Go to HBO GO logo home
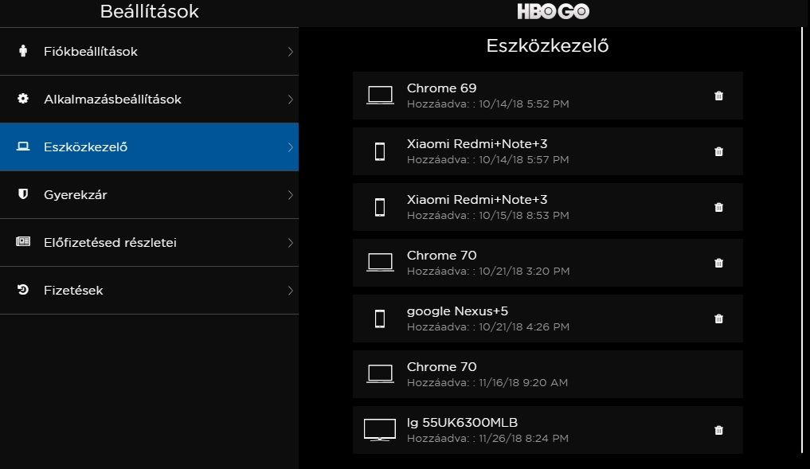This screenshot has height=469, width=810. pyautogui.click(x=554, y=11)
